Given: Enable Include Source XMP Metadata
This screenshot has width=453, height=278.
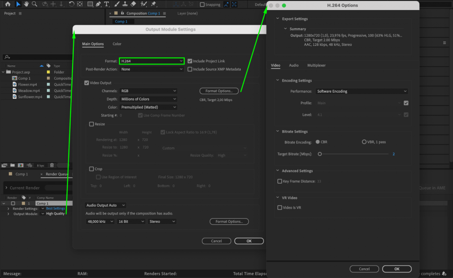Looking at the screenshot, I should tap(189, 69).
